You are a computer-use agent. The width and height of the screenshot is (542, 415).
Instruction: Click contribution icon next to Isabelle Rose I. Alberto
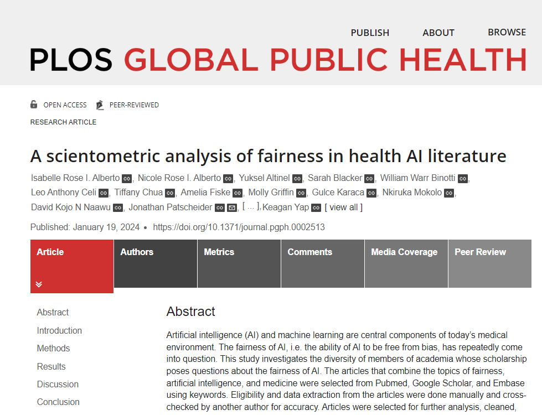coord(127,179)
